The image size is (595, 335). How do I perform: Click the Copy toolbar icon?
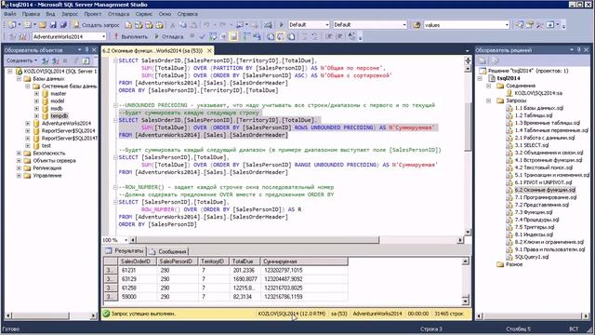183,25
